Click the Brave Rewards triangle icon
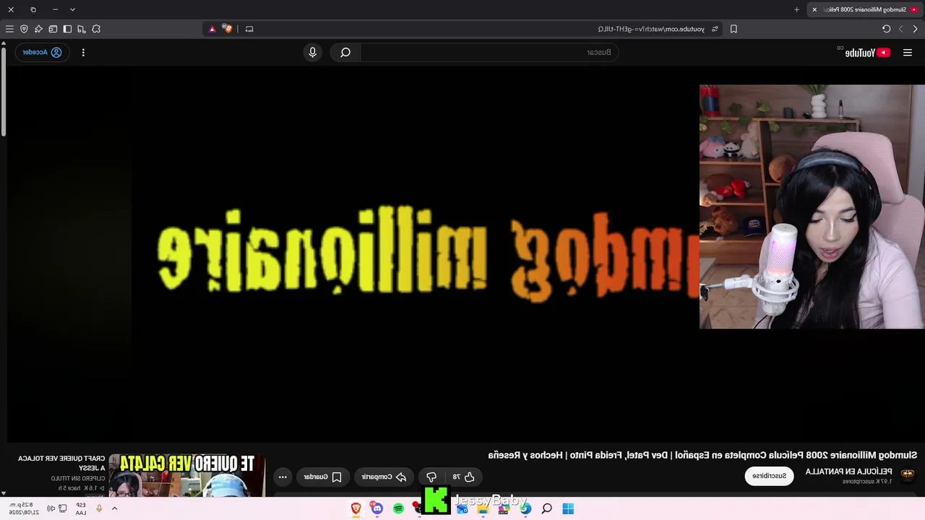This screenshot has height=520, width=925. point(212,29)
